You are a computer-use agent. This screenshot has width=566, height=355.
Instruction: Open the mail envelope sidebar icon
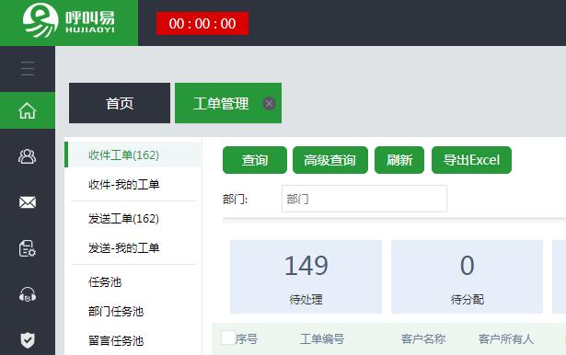point(28,202)
